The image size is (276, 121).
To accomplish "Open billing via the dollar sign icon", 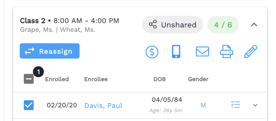I will 152,52.
